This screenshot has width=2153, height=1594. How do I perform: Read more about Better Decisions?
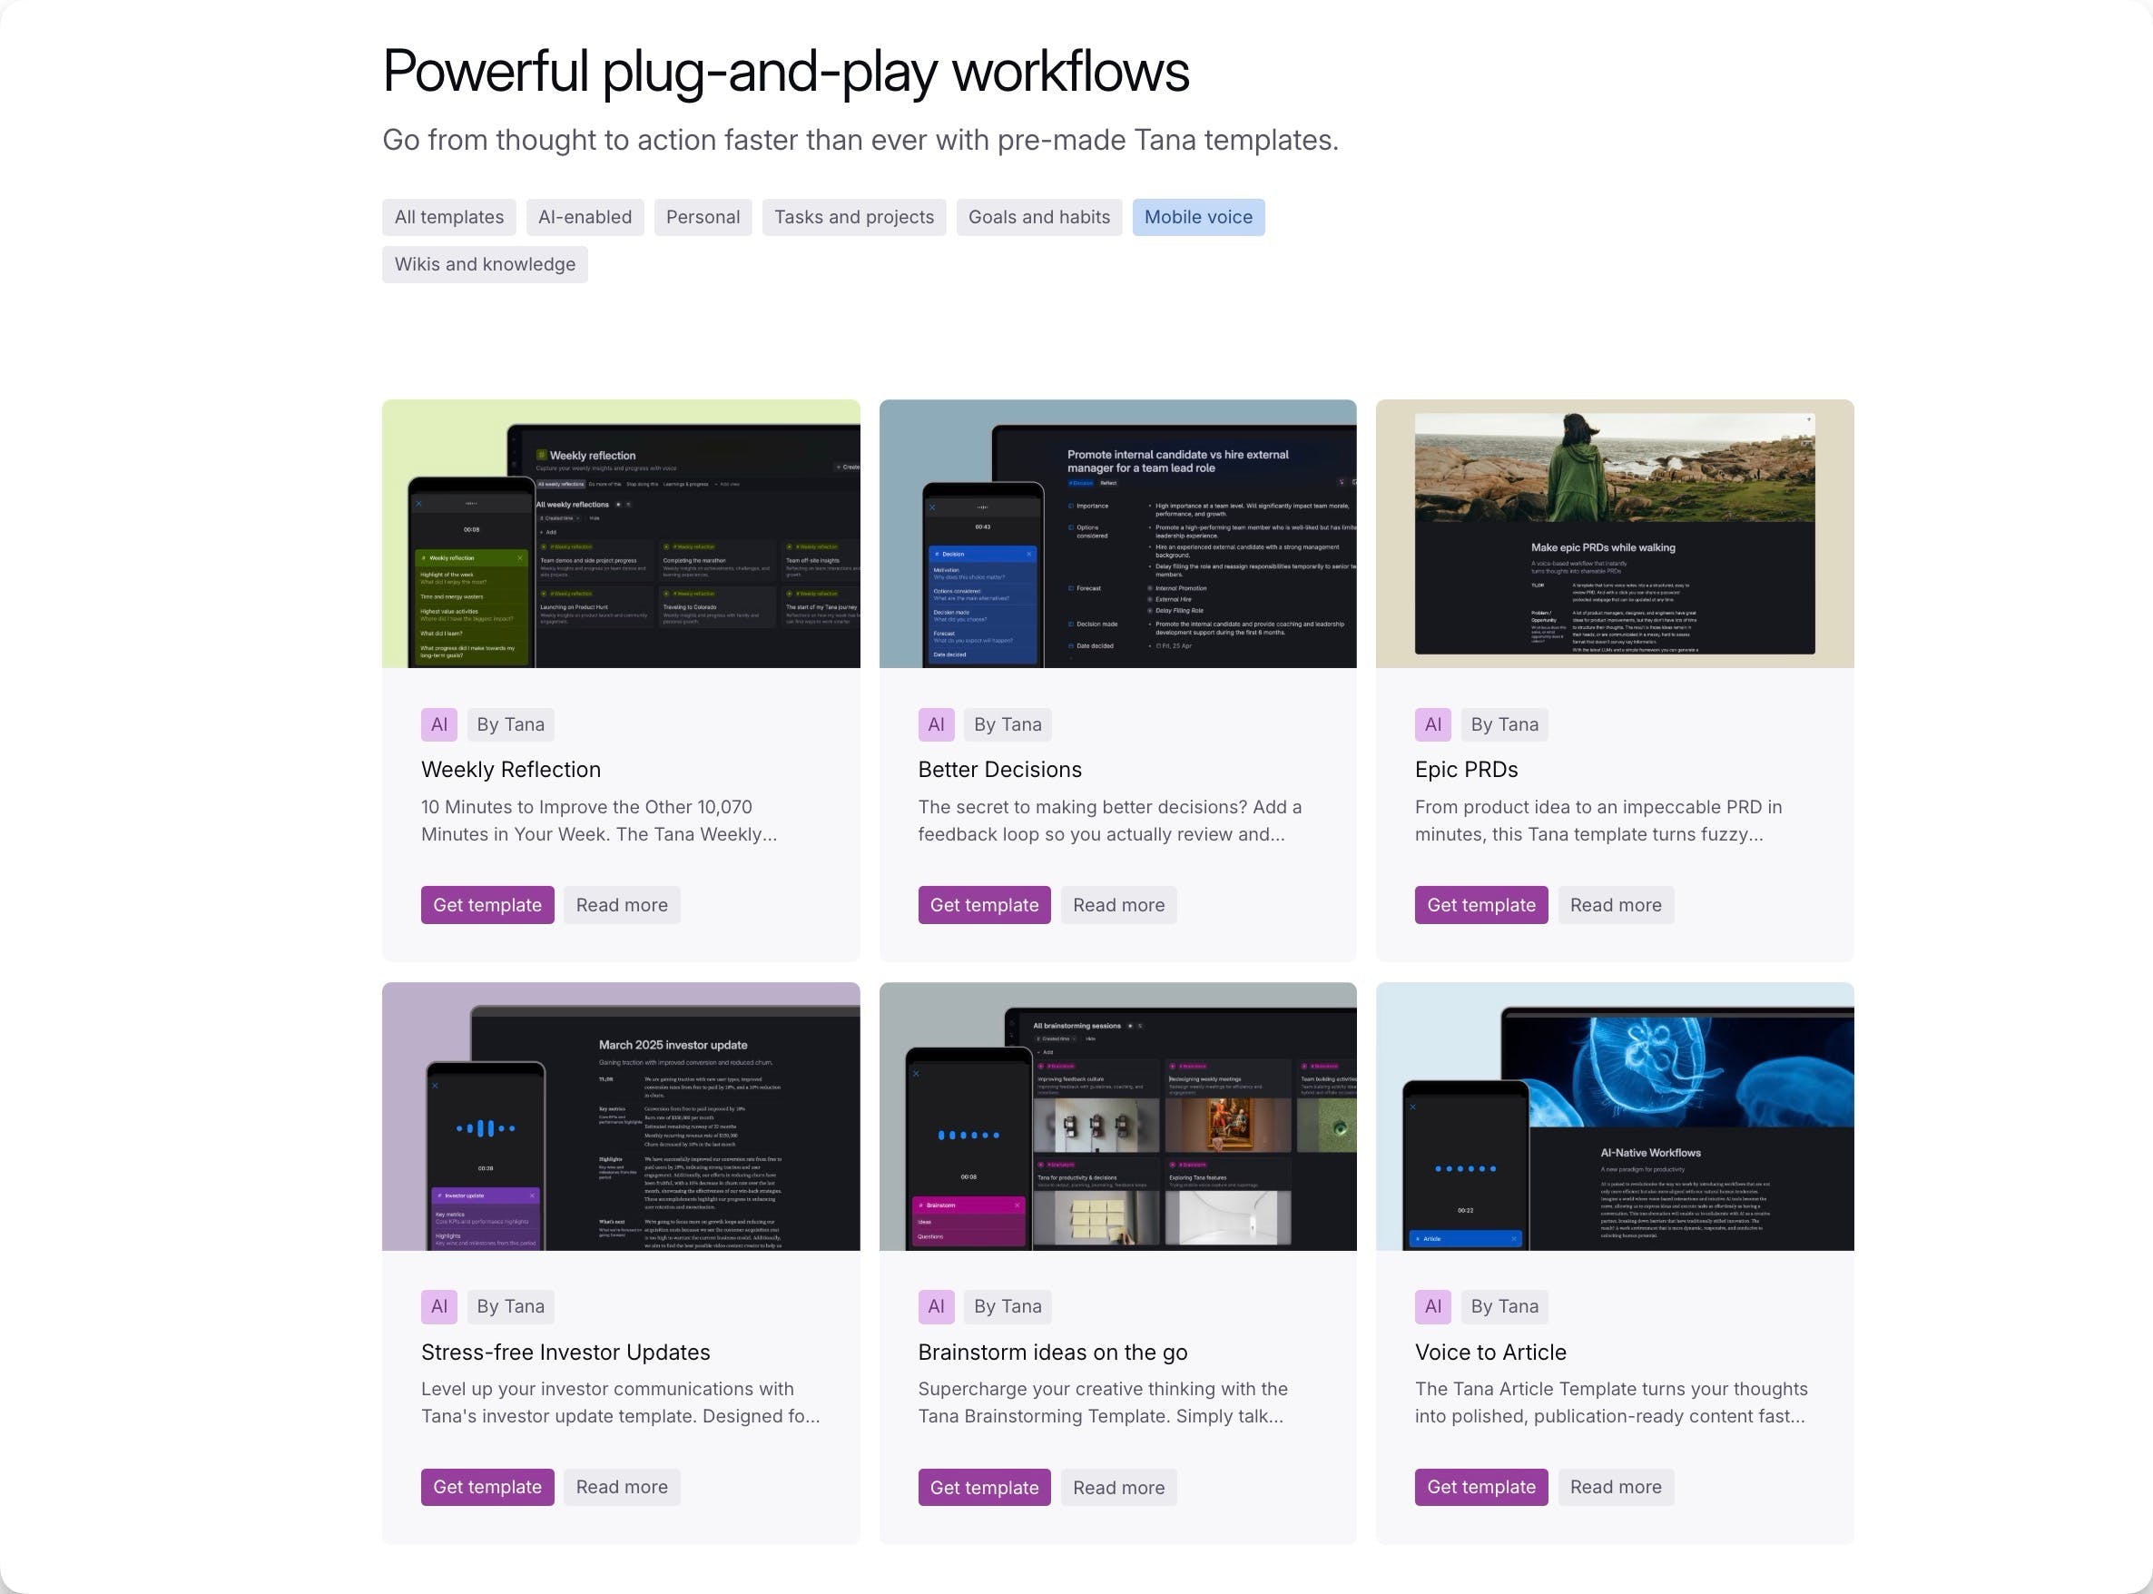(x=1118, y=905)
